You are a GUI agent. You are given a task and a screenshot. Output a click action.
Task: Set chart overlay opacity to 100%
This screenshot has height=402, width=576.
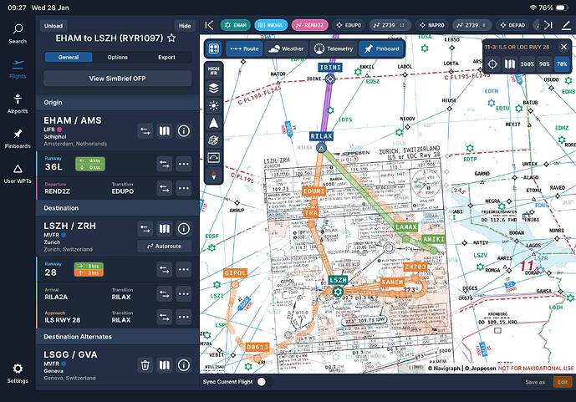[528, 64]
